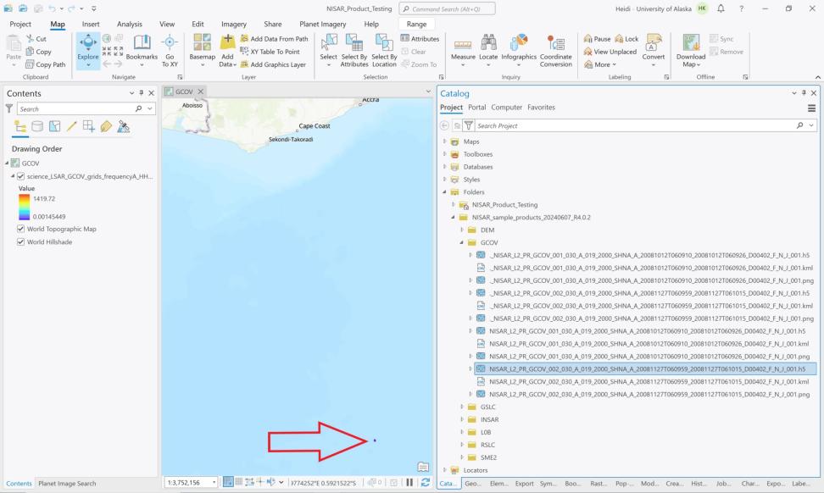Toggle science_LSAR_GCOV layer visibility
824x493 pixels.
20,176
